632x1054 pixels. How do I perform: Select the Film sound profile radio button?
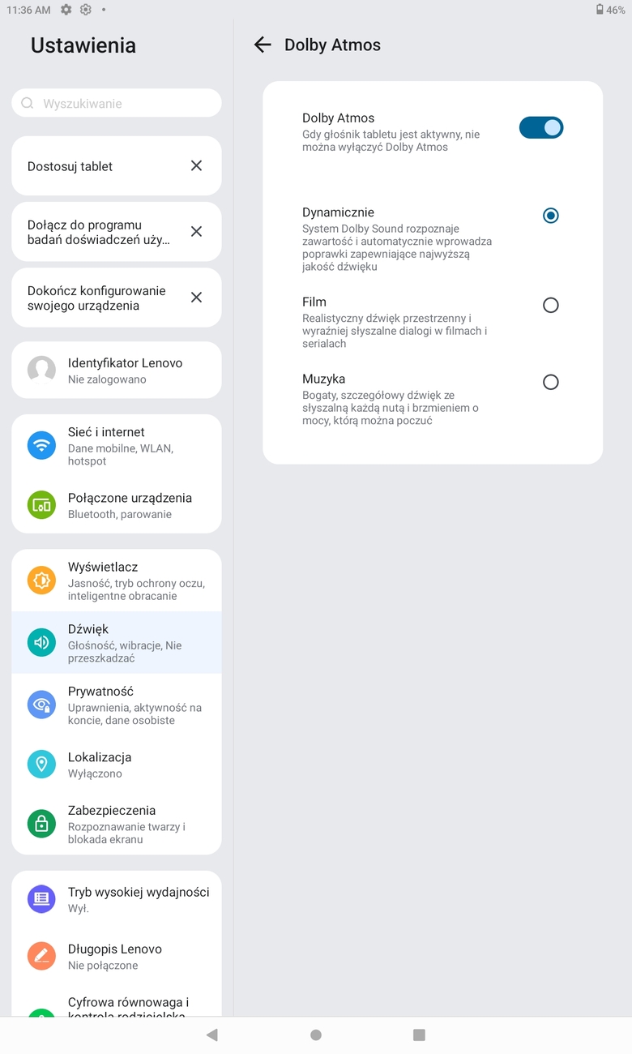click(551, 305)
